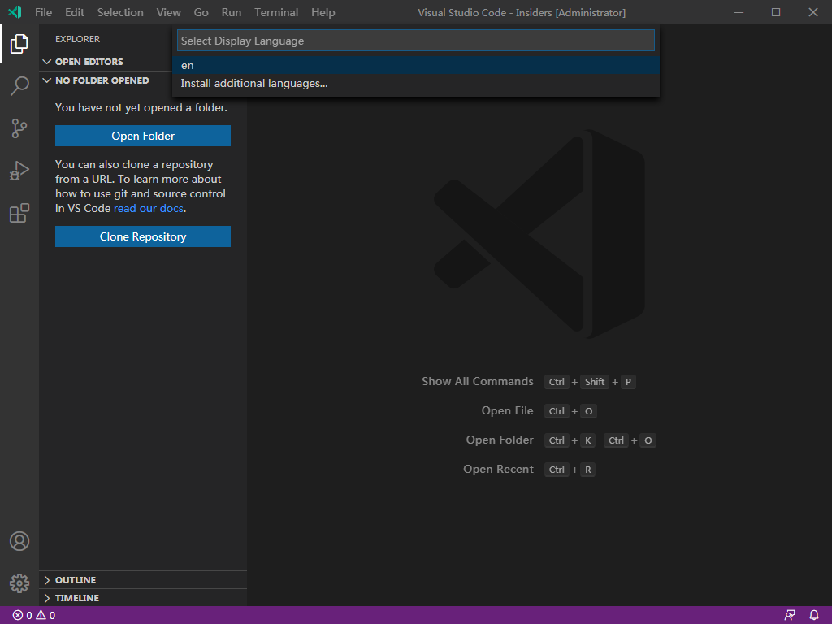Open the notifications bell icon
The width and height of the screenshot is (832, 624).
point(814,616)
